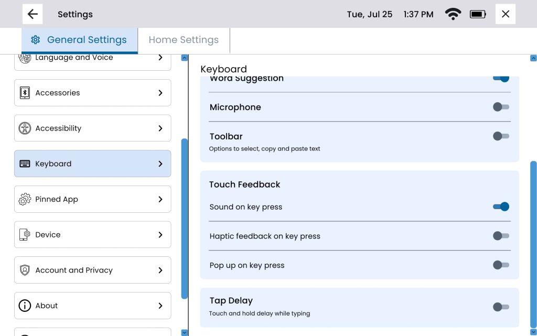Enable the Microphone toggle
The height and width of the screenshot is (336, 537).
coord(501,107)
